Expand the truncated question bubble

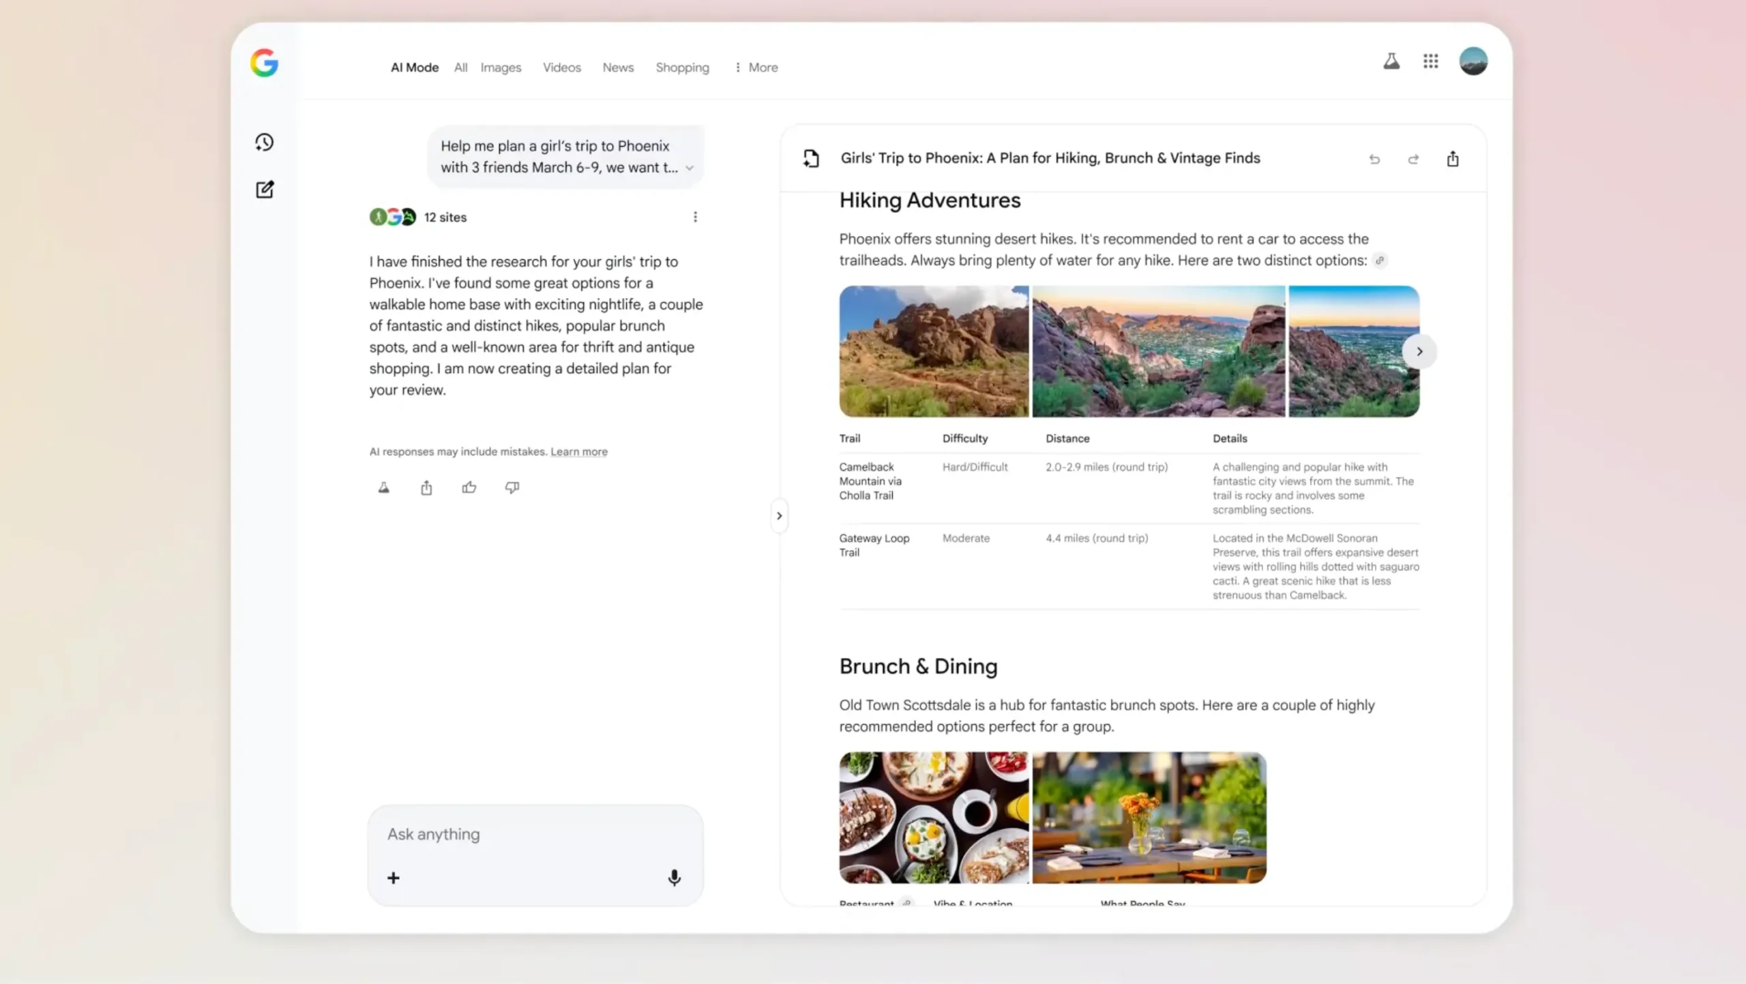tap(689, 167)
